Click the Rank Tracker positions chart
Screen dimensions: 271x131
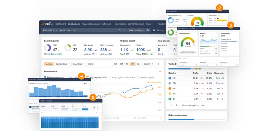(70, 122)
